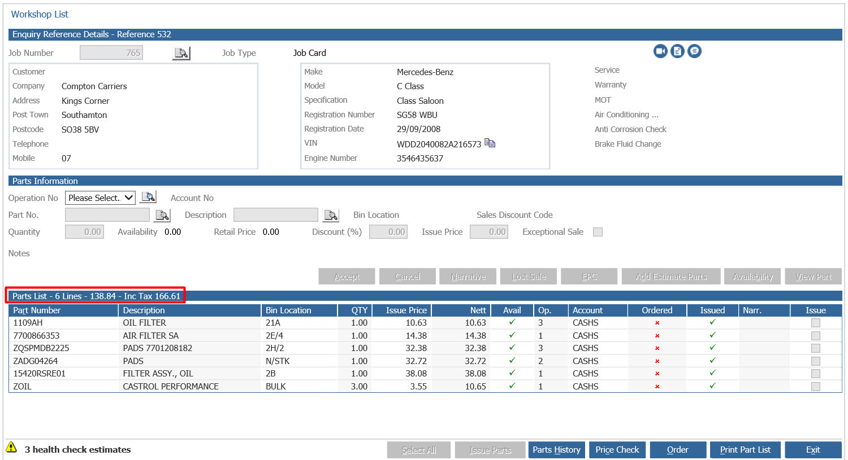Open the document icon beside the camera icon
The height and width of the screenshot is (460, 848).
tap(677, 51)
